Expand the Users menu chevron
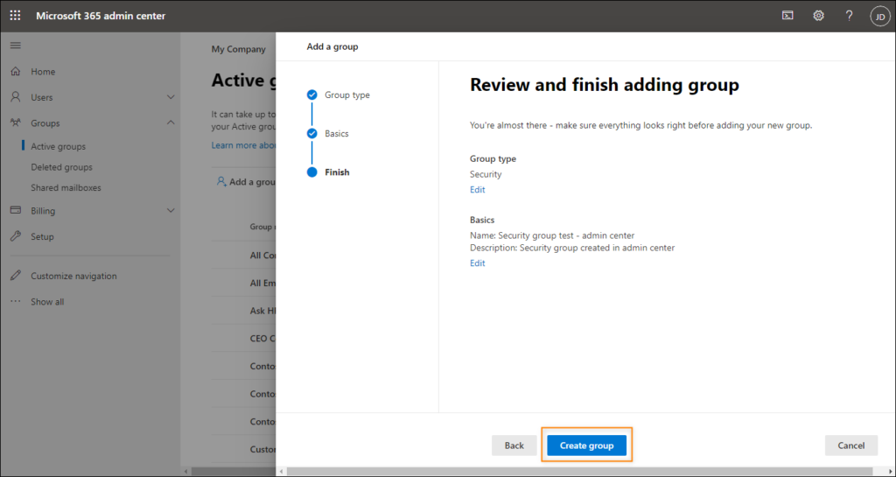The height and width of the screenshot is (477, 896). 171,97
